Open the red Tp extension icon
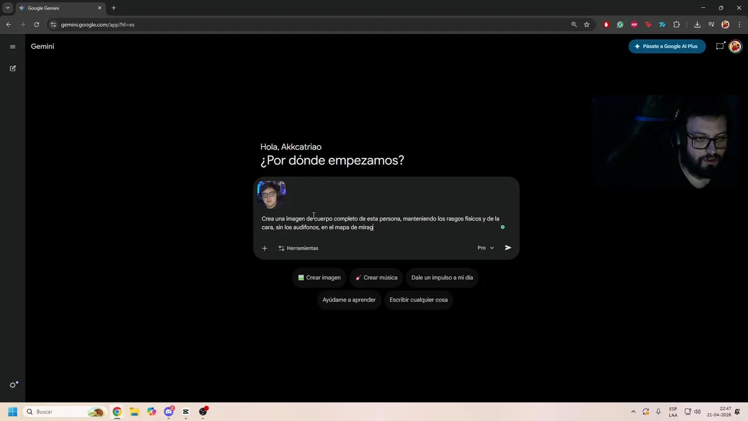The height and width of the screenshot is (421, 748). pyautogui.click(x=648, y=25)
